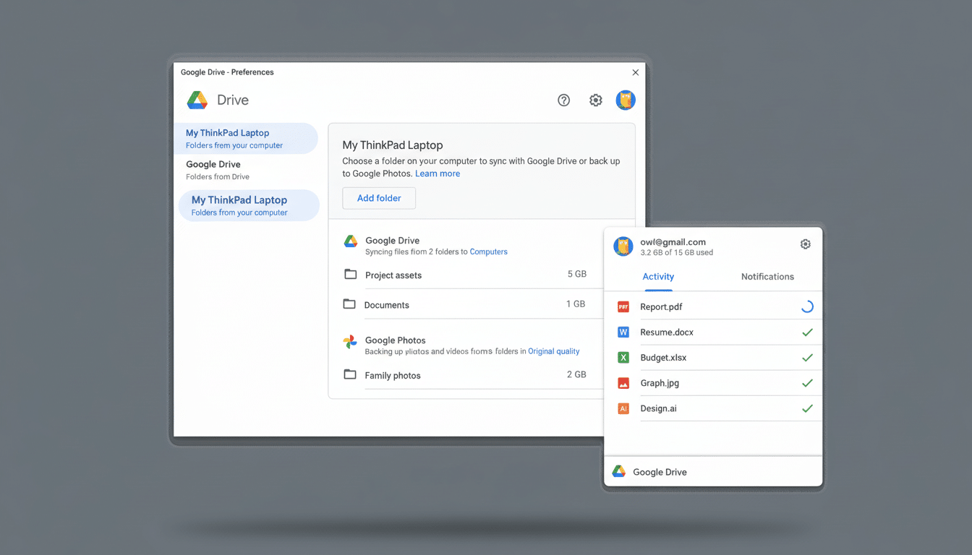
Task: Click the PDF icon next to Report.pdf
Action: tap(623, 306)
